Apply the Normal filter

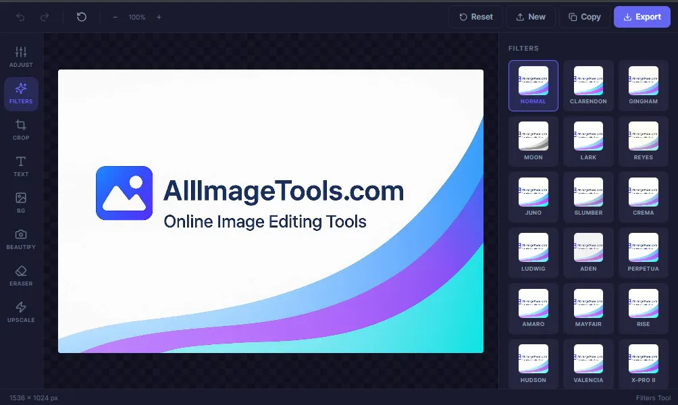coord(533,86)
